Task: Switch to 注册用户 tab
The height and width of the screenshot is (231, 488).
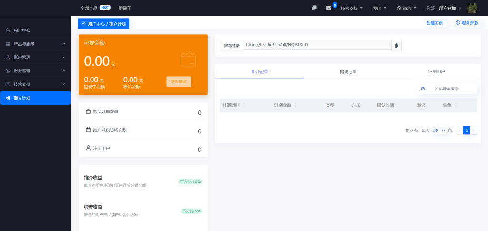Action: pos(437,71)
